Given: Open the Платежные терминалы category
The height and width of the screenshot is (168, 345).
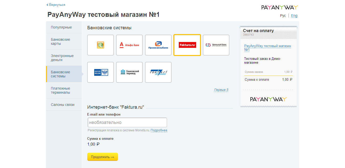Looking at the screenshot, I should tap(64, 90).
